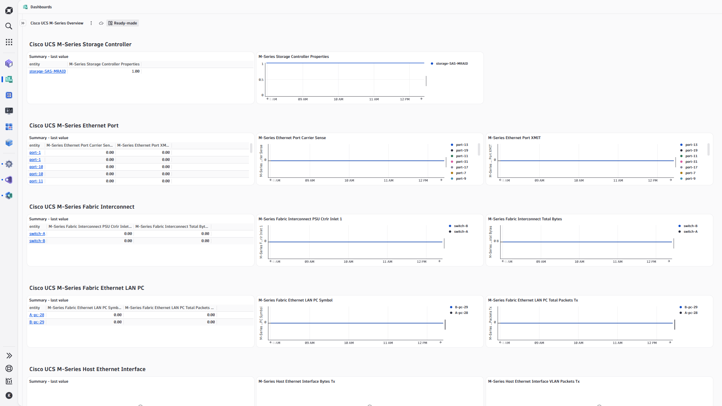Pan Storage Controller Properties chart time forward
722x406 pixels.
pyautogui.click(x=421, y=99)
